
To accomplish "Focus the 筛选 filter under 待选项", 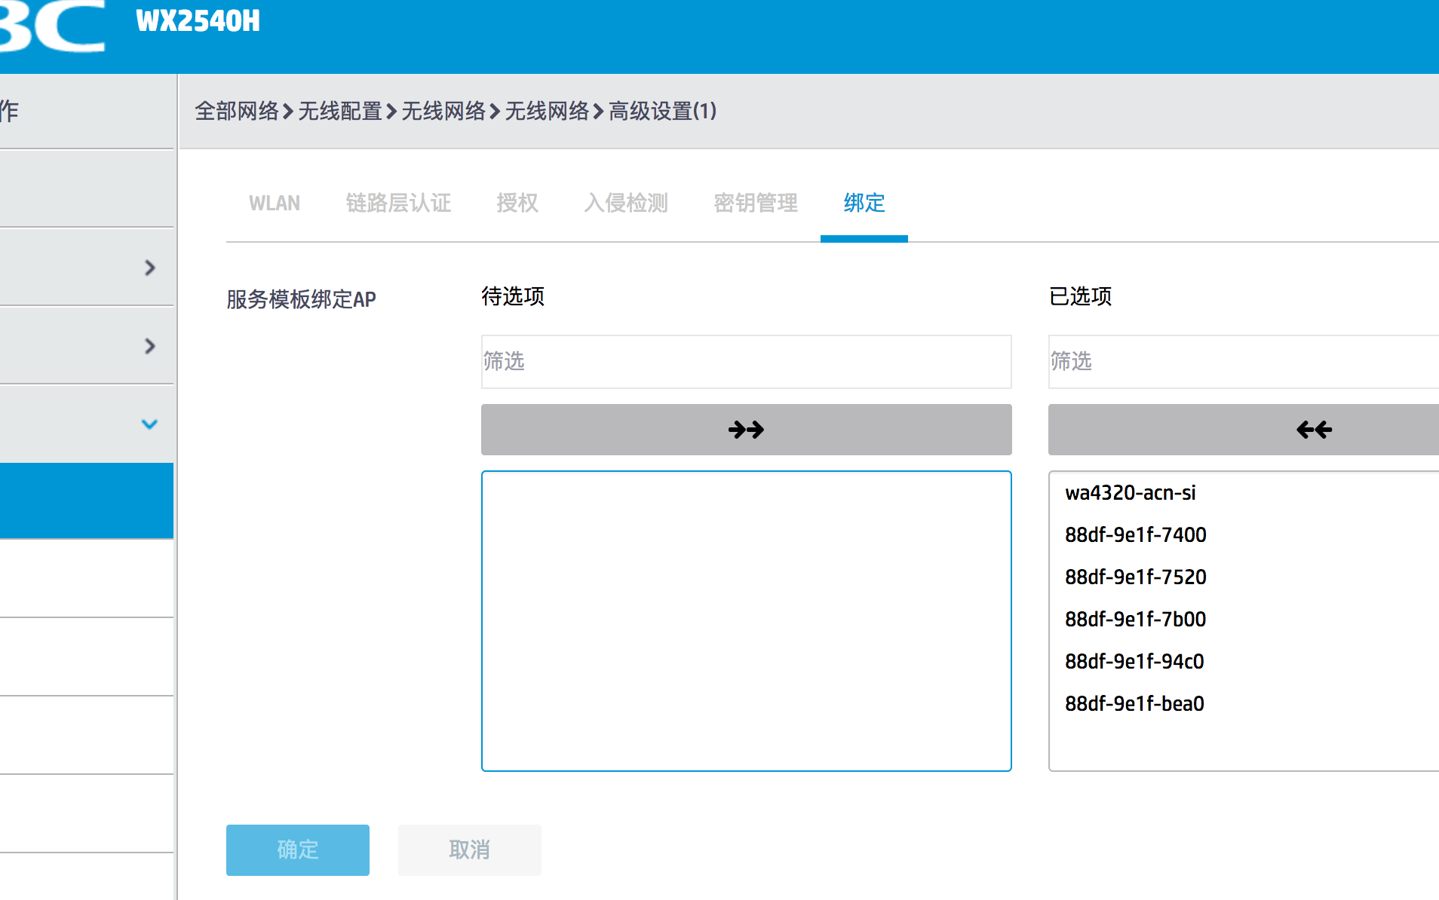I will tap(746, 362).
